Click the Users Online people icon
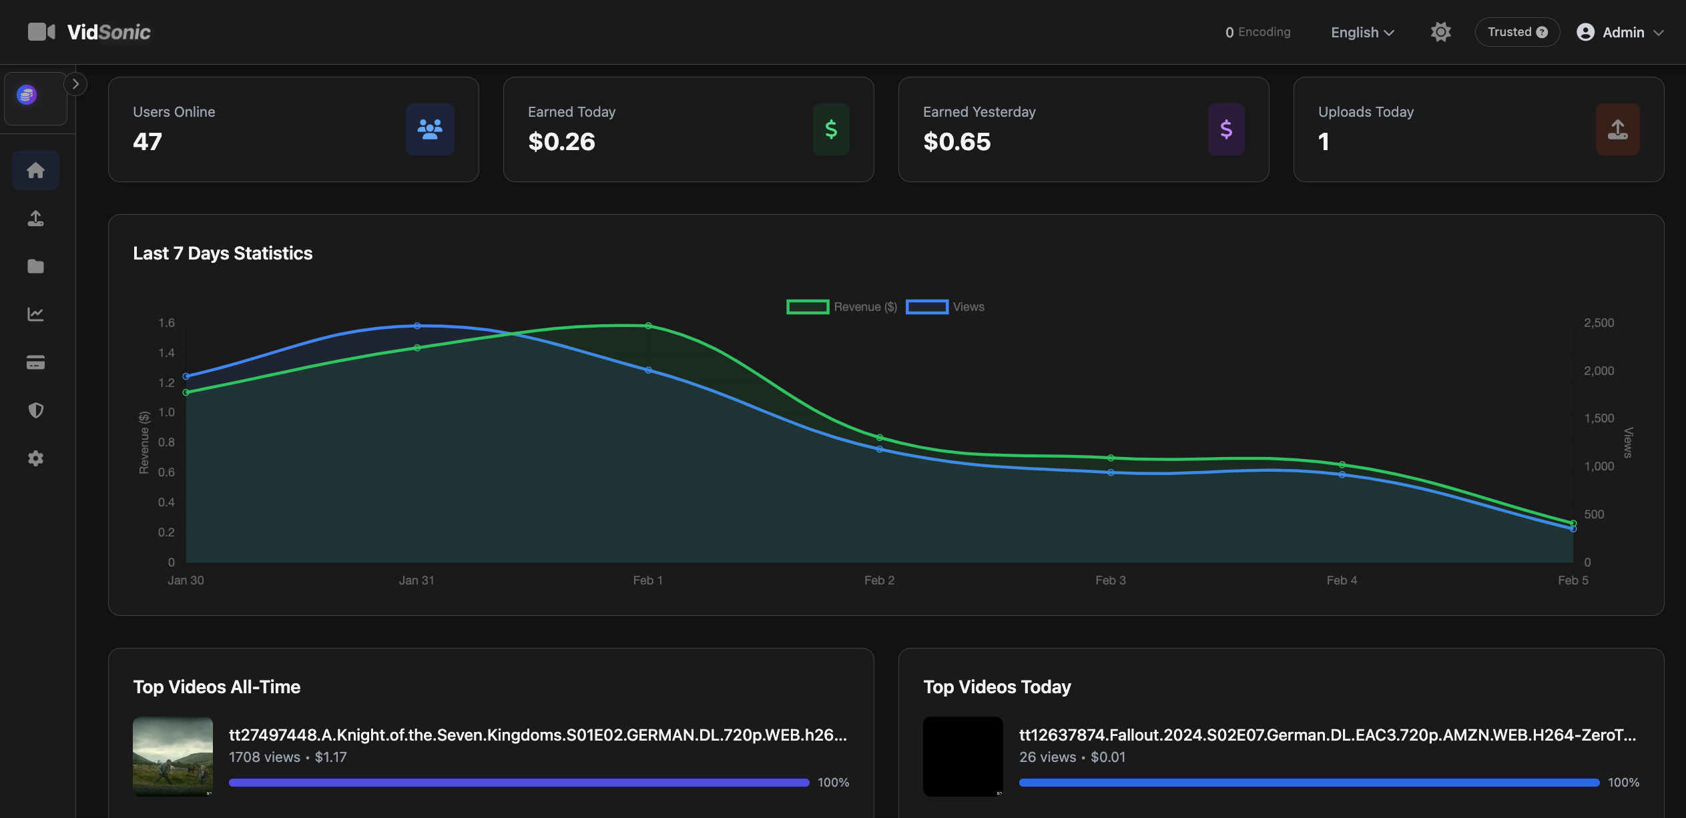Screen dimensions: 1686x818 click(430, 129)
